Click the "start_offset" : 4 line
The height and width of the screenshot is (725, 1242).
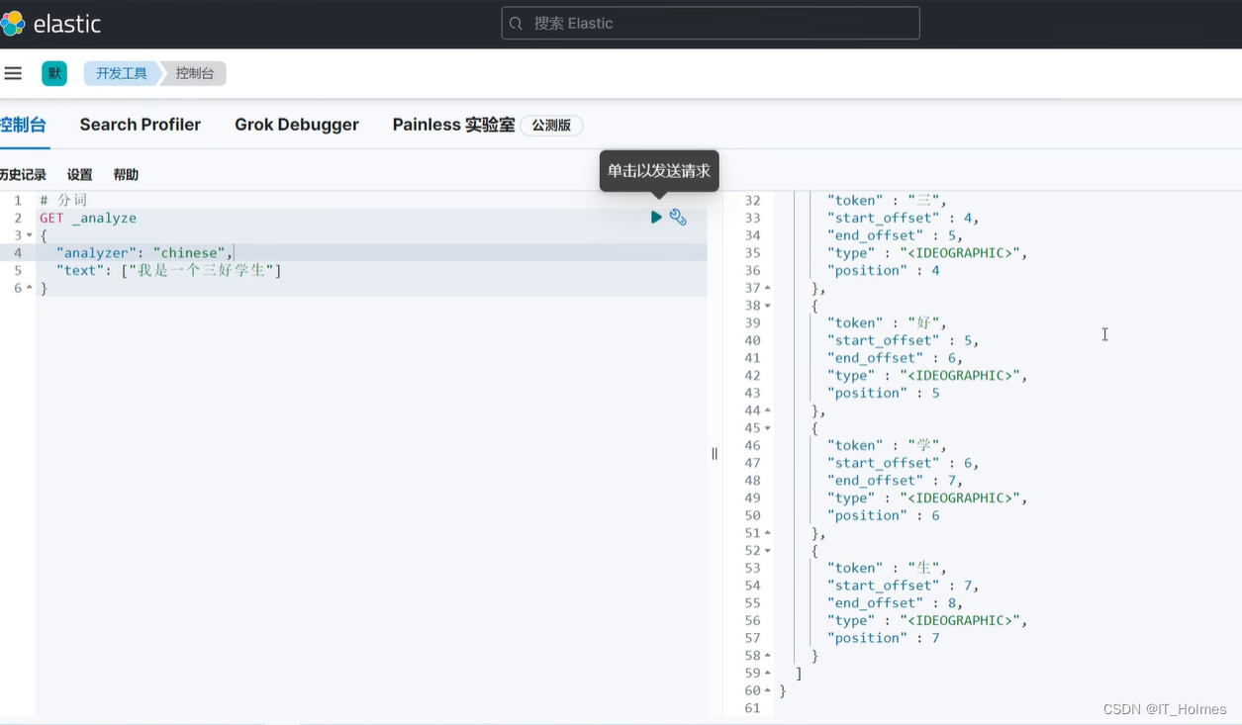903,218
